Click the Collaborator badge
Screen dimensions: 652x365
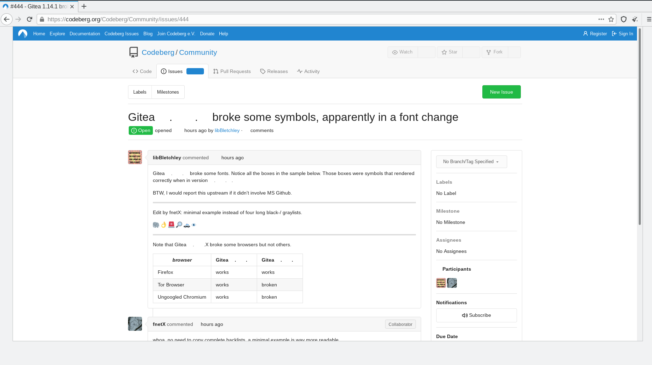[x=400, y=324]
